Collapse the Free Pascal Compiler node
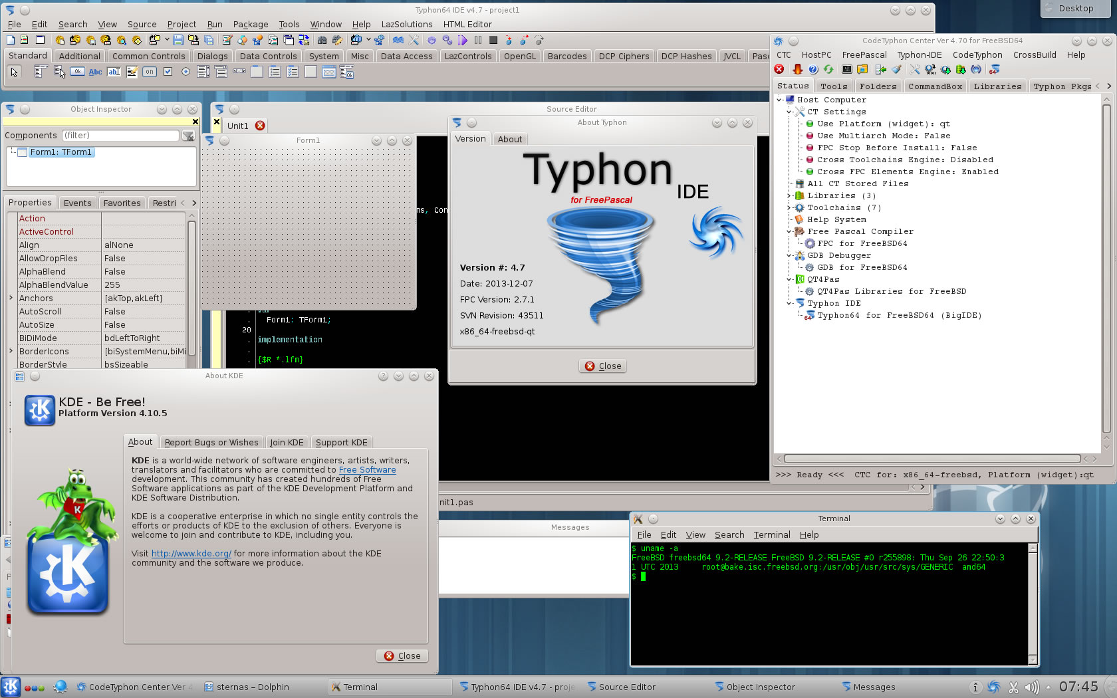 click(x=789, y=231)
